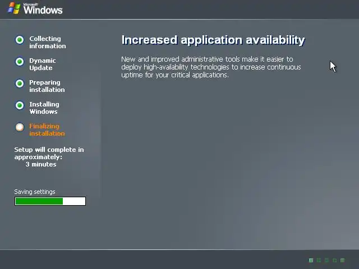The height and width of the screenshot is (269, 359).
Task: Click the highlighted Finalizing installation label
Action: click(47, 129)
